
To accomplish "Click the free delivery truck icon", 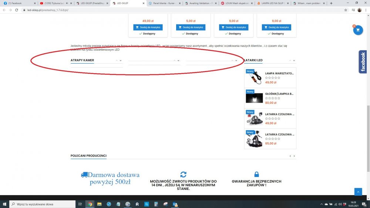I will tap(84, 175).
